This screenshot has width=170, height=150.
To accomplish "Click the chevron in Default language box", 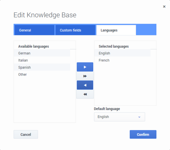I will click(x=139, y=117).
